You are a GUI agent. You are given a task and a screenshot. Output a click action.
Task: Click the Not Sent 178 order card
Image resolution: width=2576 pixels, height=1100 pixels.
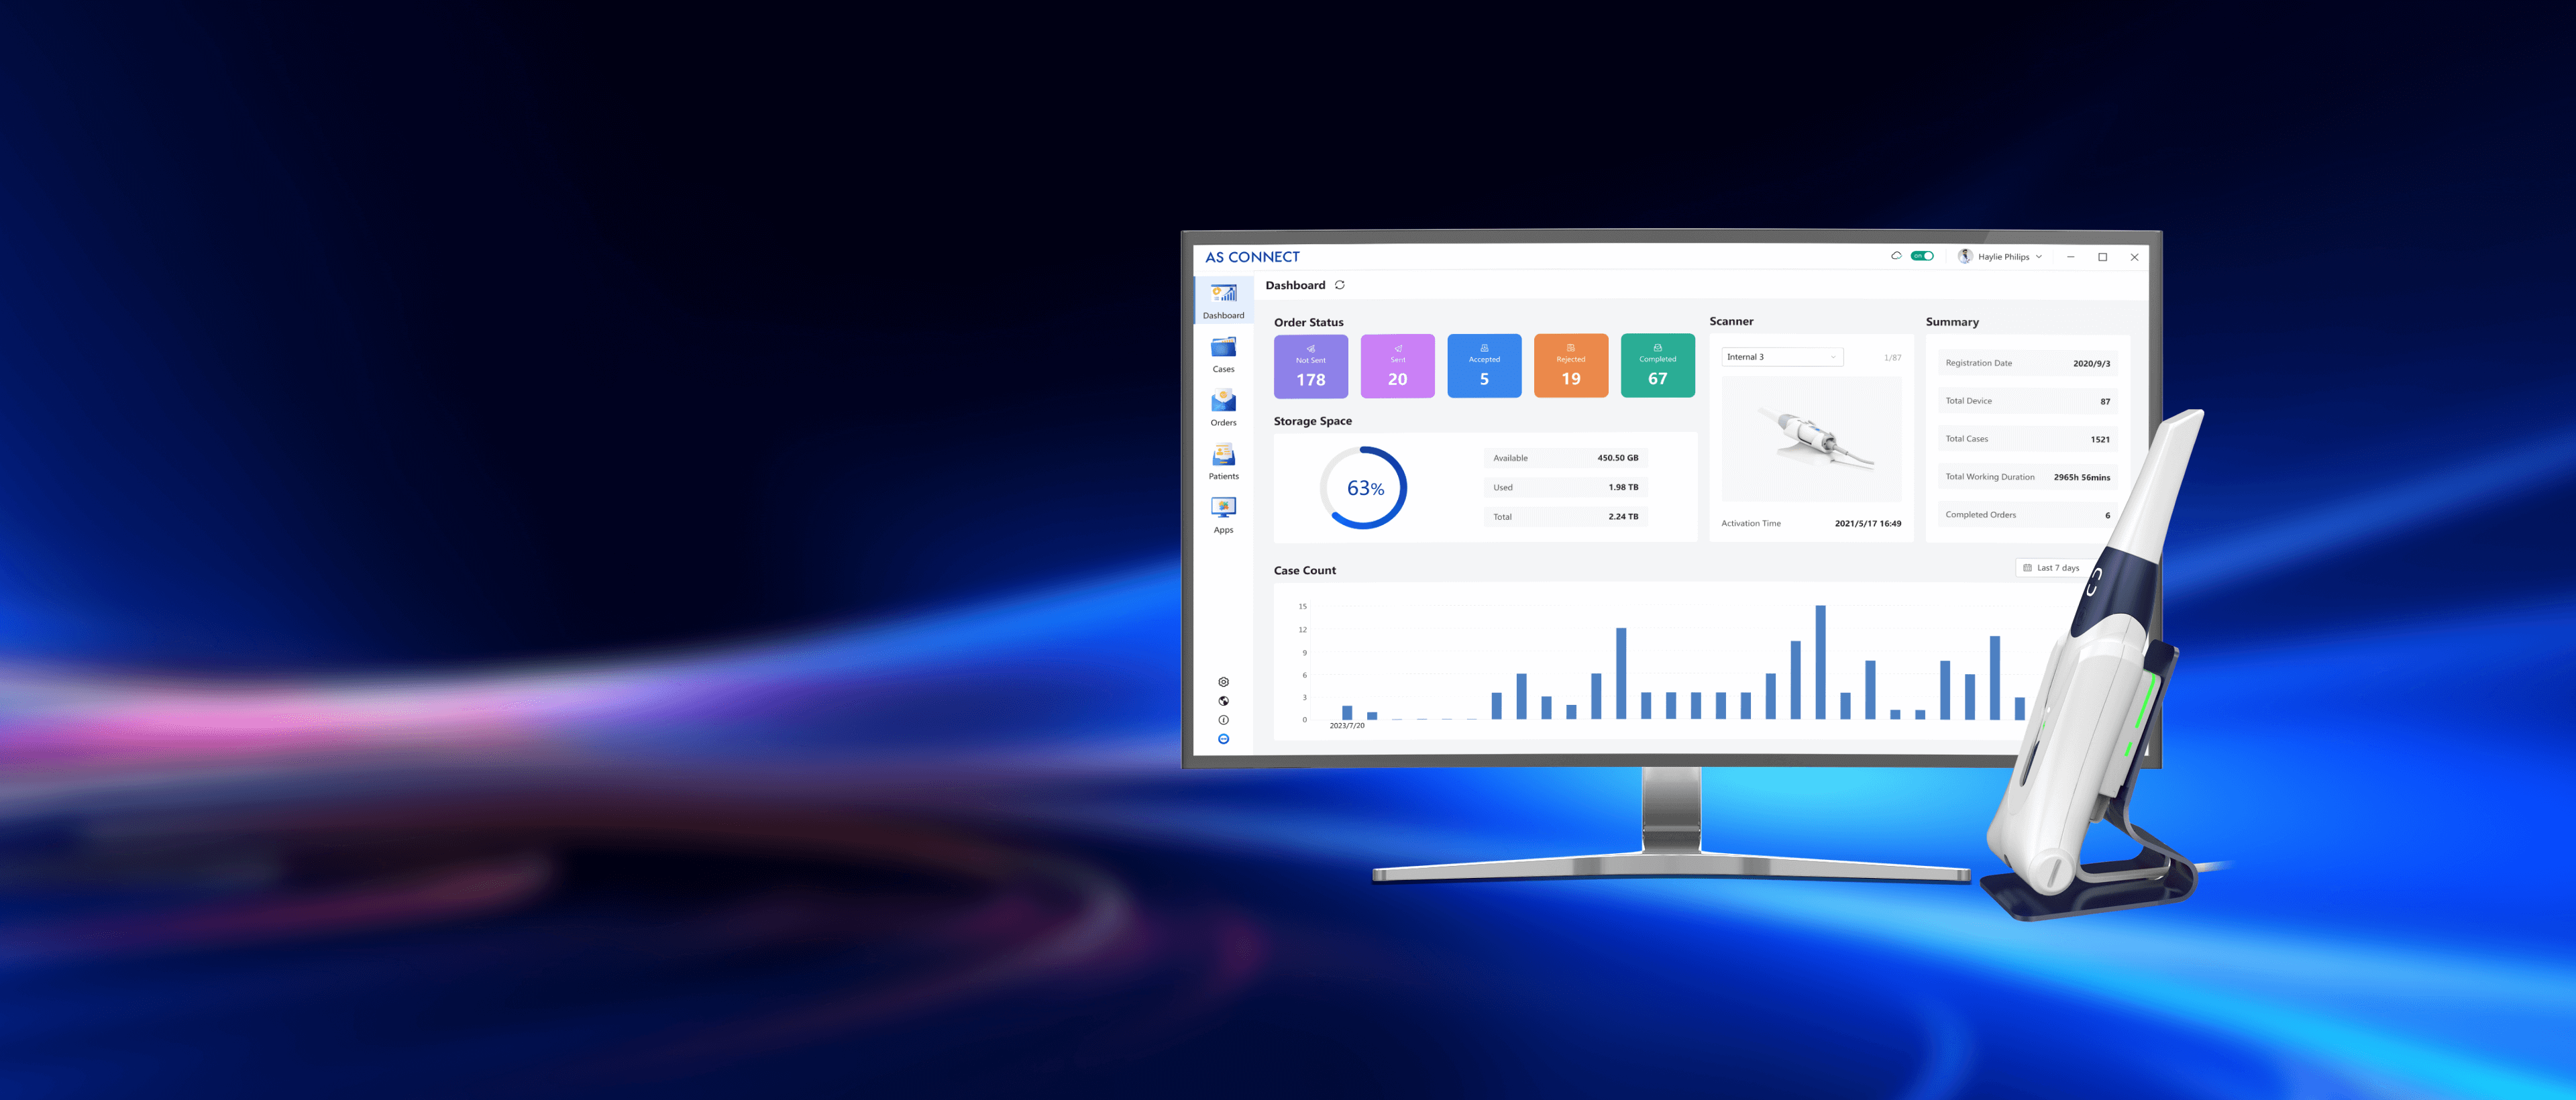coord(1310,366)
